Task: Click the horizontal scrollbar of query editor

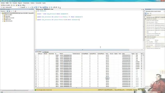Action: pyautogui.click(x=82, y=50)
